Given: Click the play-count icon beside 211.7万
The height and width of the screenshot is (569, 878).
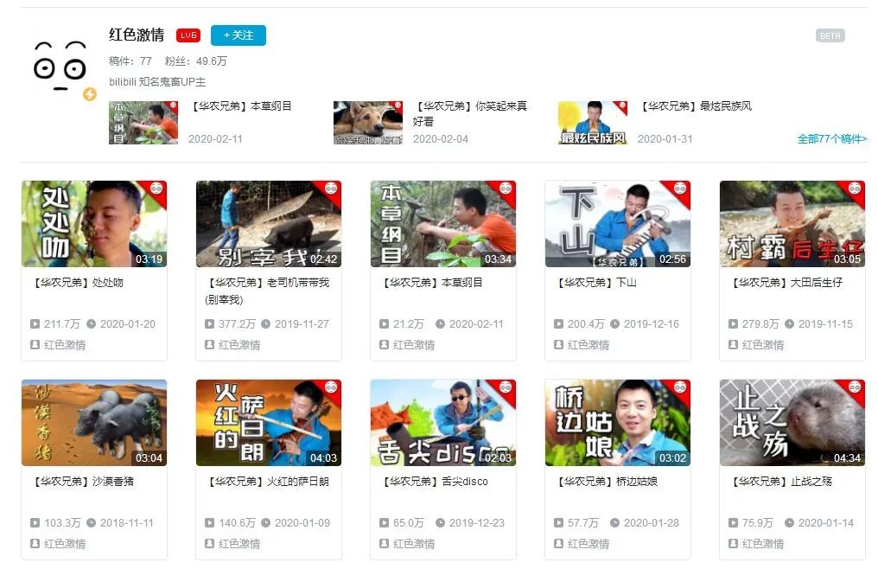Looking at the screenshot, I should (35, 324).
